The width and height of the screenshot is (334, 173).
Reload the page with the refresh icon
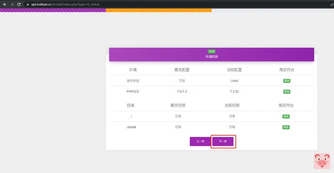coord(19,4)
